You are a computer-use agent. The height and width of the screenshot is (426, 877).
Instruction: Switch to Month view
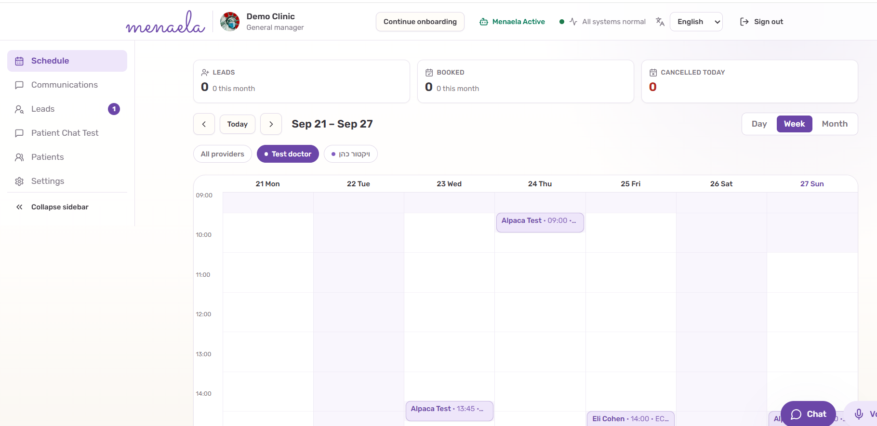tap(835, 124)
